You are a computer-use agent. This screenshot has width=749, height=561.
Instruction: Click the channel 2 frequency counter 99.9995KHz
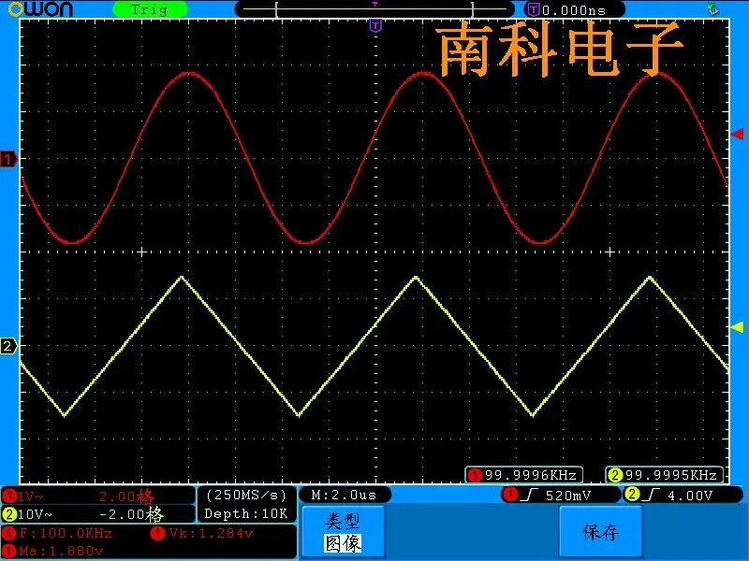[x=665, y=475]
